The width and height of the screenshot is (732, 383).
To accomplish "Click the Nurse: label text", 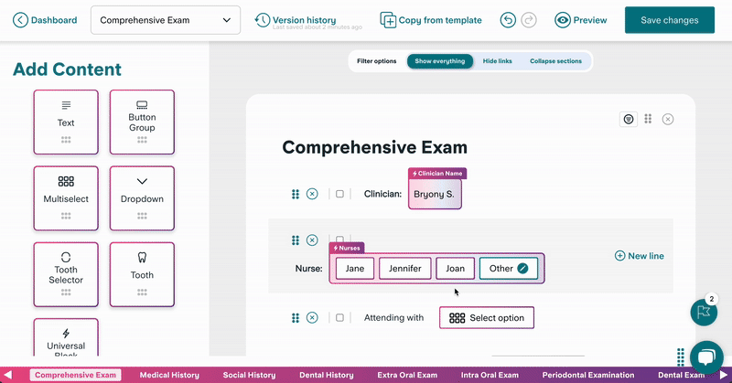I will [x=308, y=268].
